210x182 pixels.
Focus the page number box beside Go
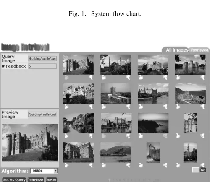pyautogui.click(x=196, y=170)
